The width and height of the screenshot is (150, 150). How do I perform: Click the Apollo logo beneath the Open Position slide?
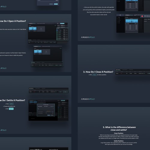point(3,68)
